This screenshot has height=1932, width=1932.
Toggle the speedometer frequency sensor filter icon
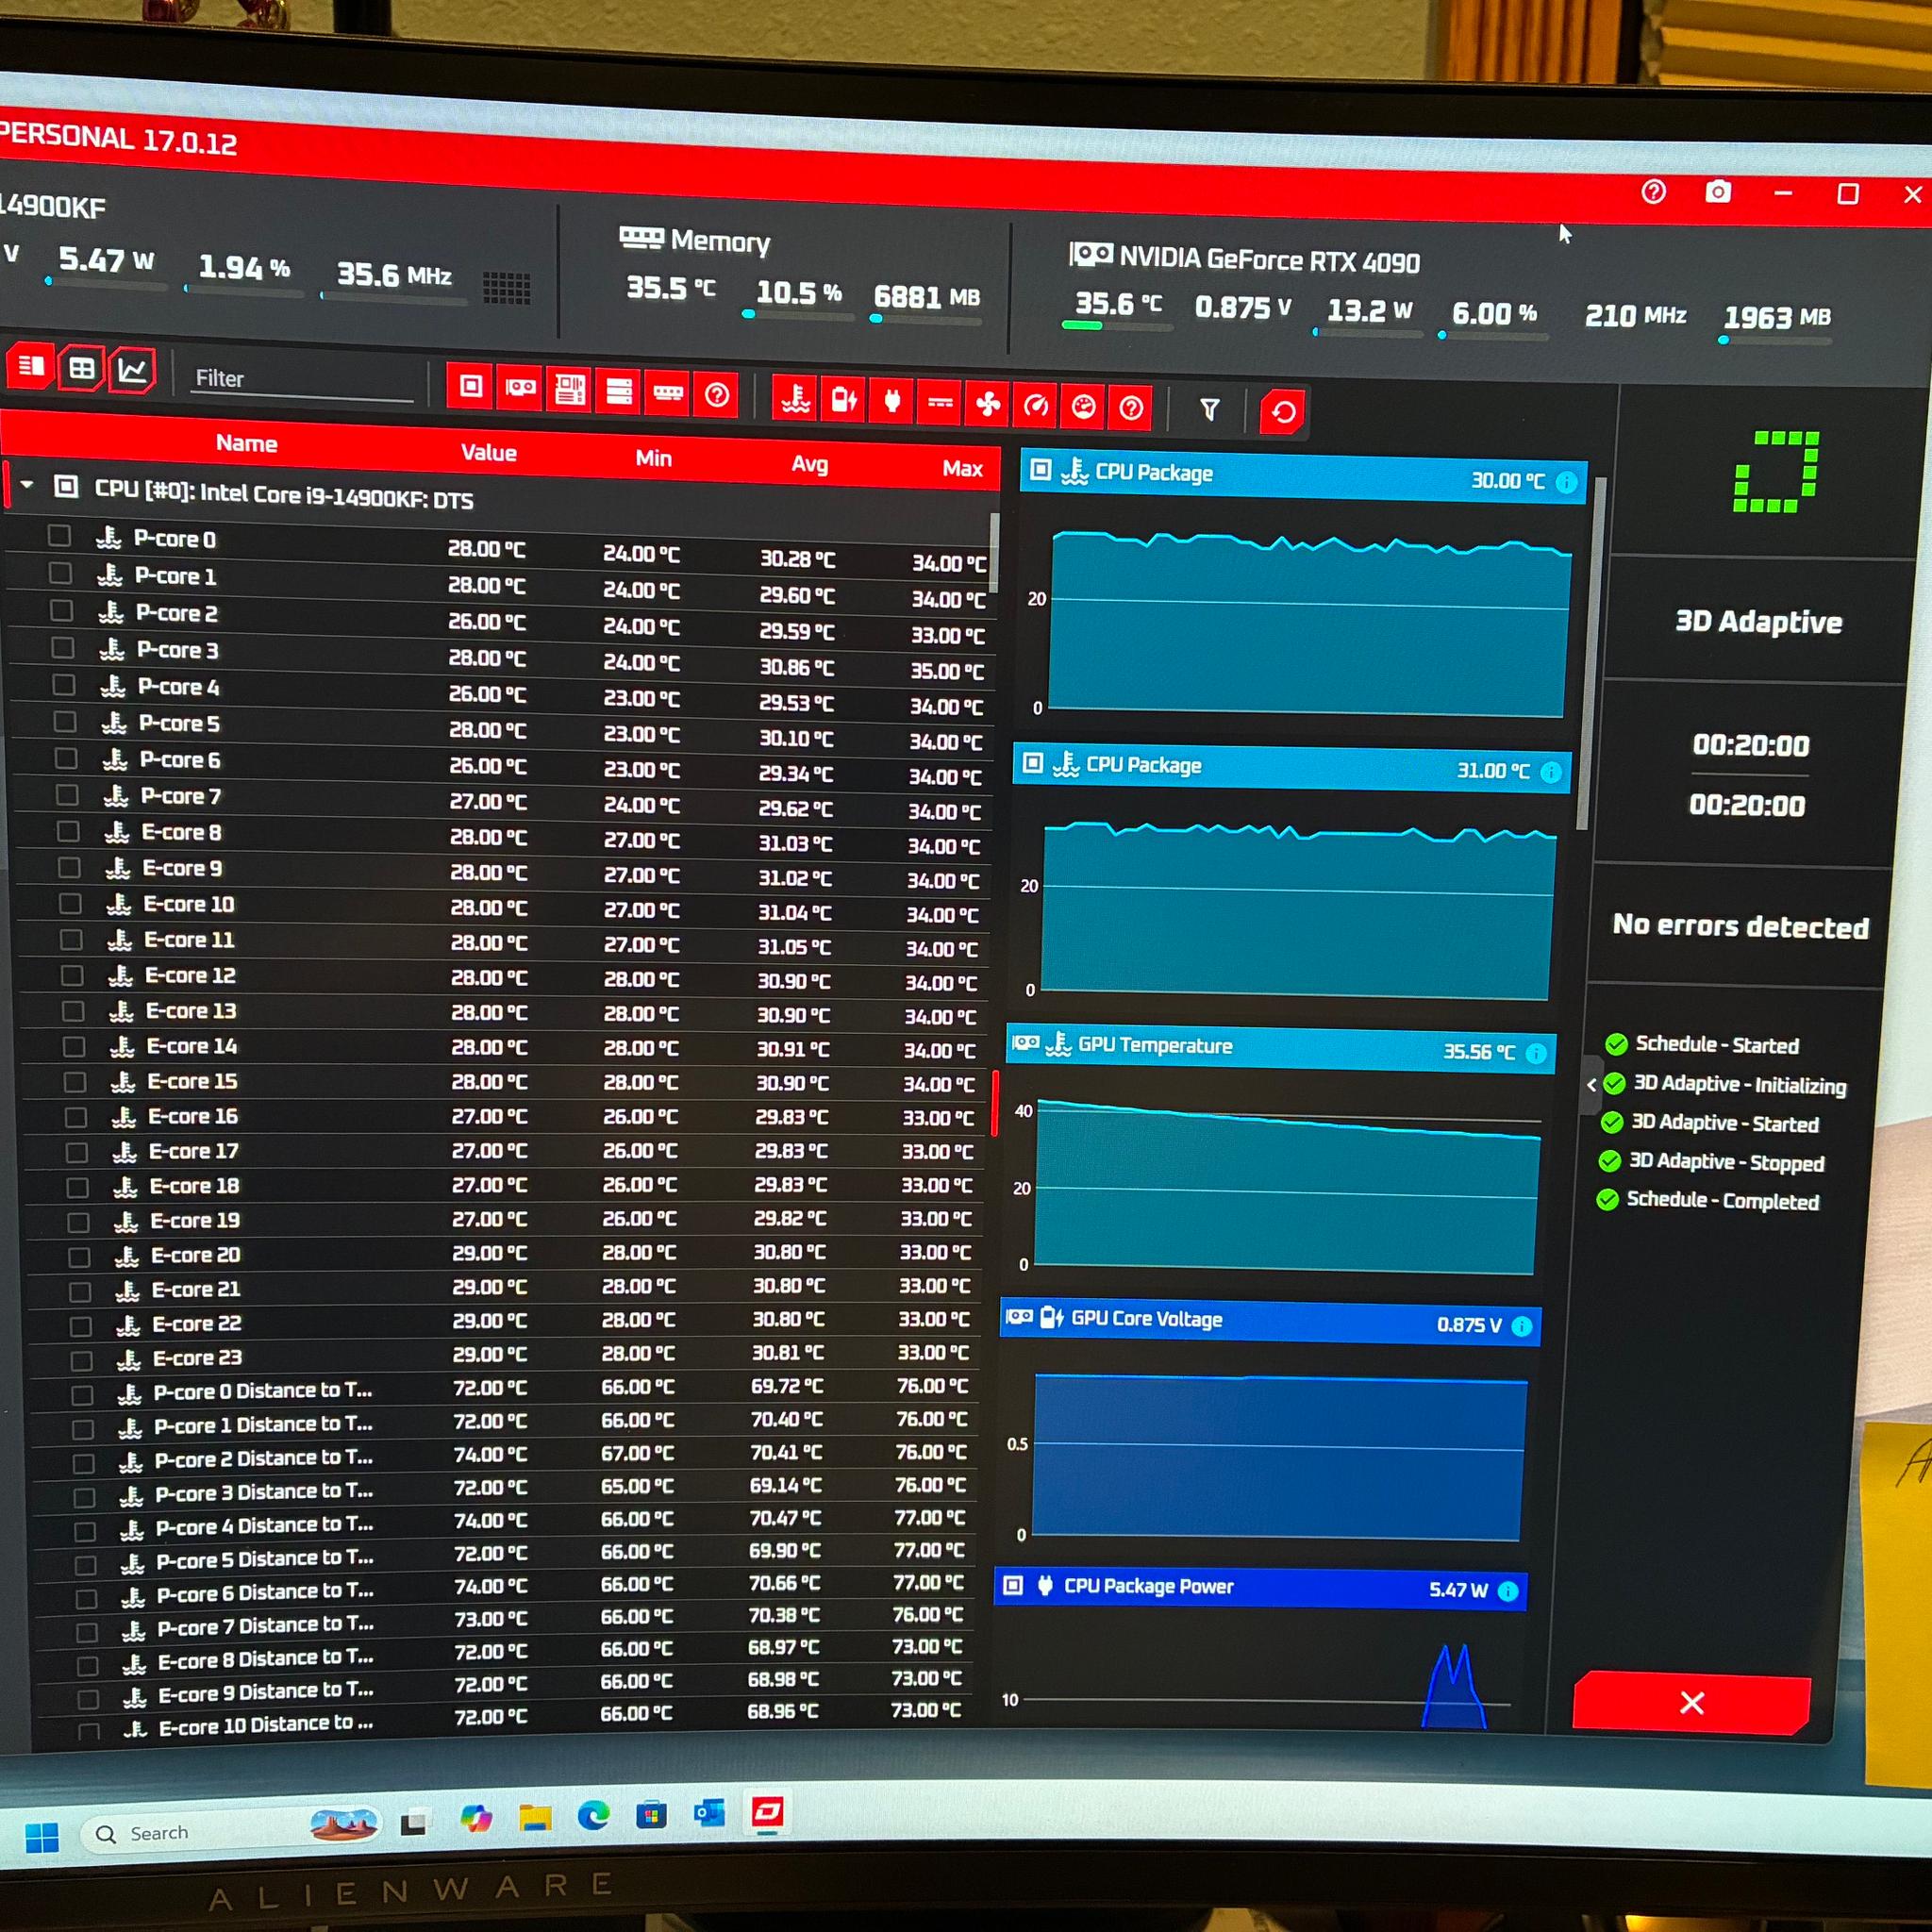(x=1036, y=406)
